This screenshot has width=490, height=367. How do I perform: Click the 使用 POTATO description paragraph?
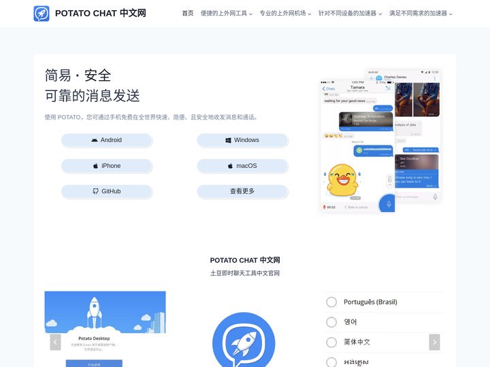click(x=151, y=117)
